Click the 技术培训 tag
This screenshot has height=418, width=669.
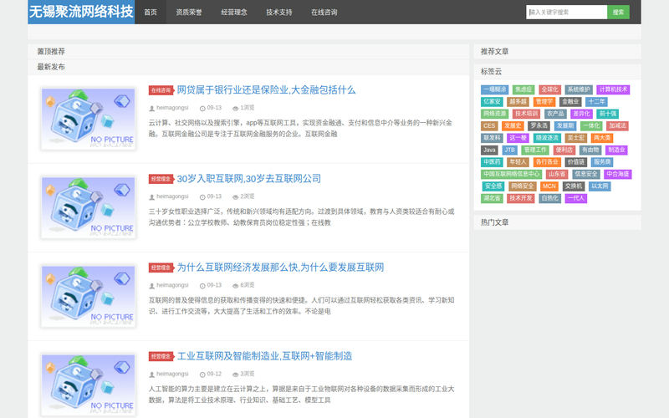[x=526, y=114]
